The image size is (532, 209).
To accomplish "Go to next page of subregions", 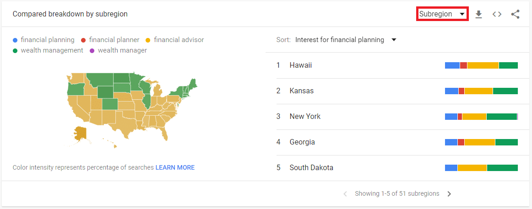I will (449, 194).
